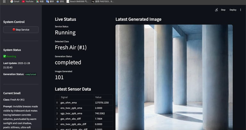This screenshot has height=130, width=246.
Task: Open the PMS7003 bookmark
Action: [x=103, y=1]
